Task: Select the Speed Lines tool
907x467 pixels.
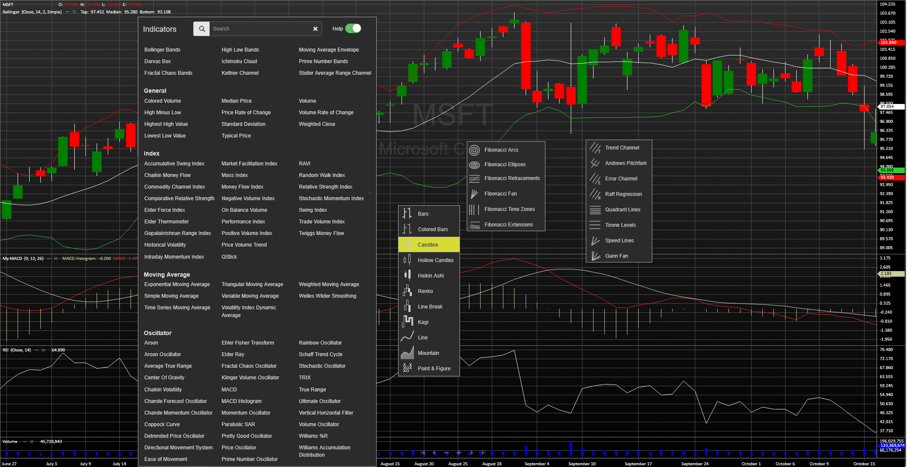Action: (x=619, y=241)
